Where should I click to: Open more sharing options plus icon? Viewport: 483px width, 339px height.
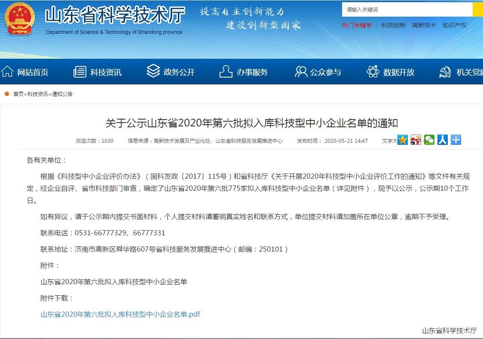[x=455, y=140]
